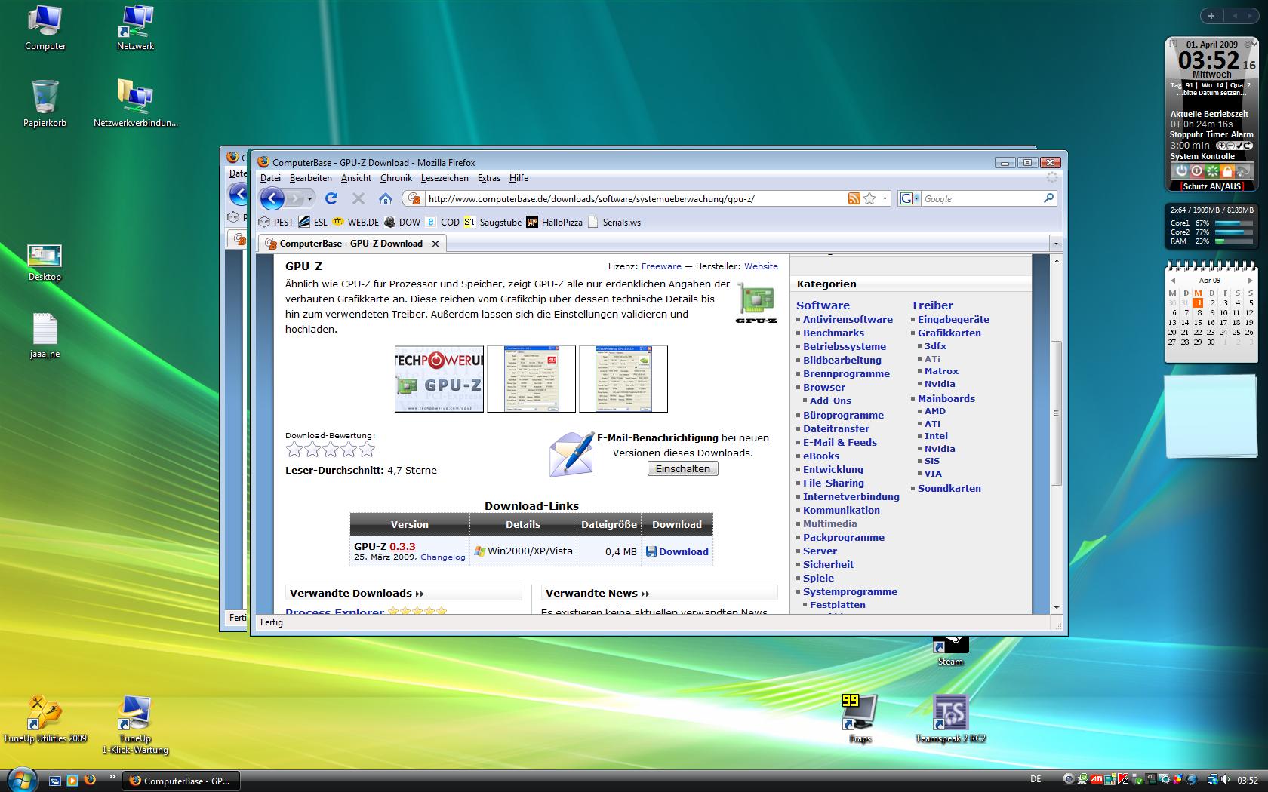The image size is (1268, 792).
Task: Click the web page vertical scrollbar thumb
Action: coord(1056,413)
